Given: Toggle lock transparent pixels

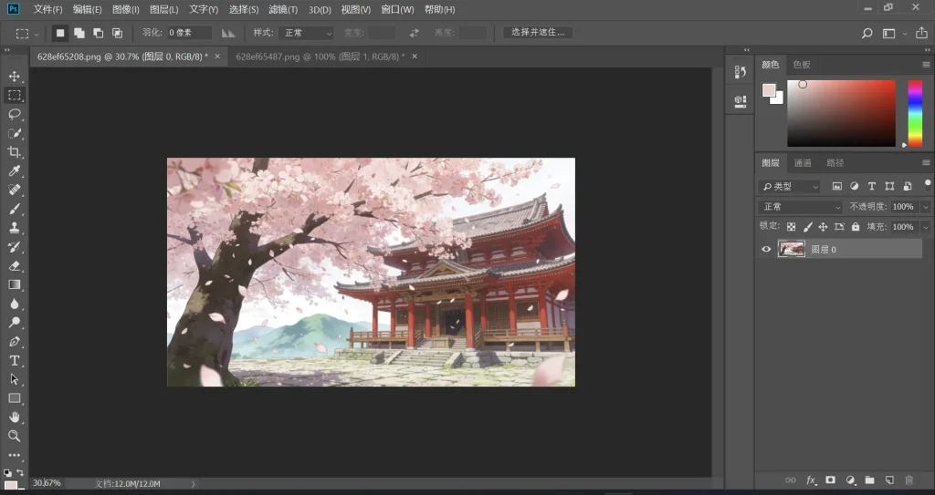Looking at the screenshot, I should click(792, 226).
